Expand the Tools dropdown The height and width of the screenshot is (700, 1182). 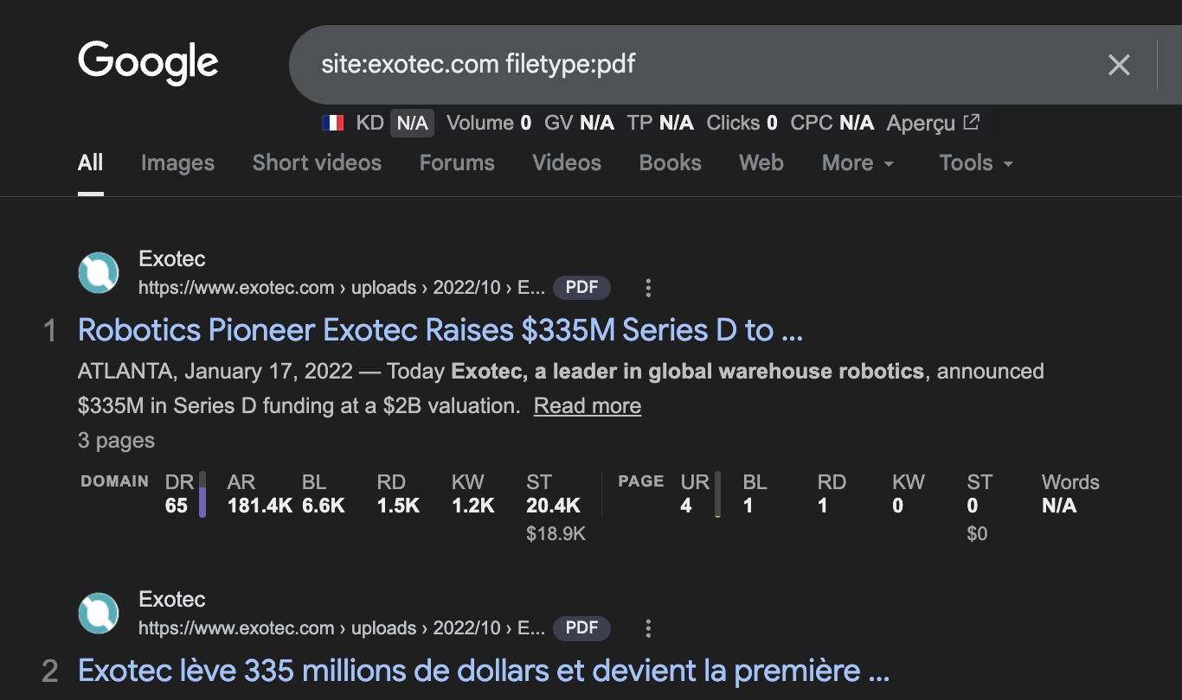coord(975,163)
